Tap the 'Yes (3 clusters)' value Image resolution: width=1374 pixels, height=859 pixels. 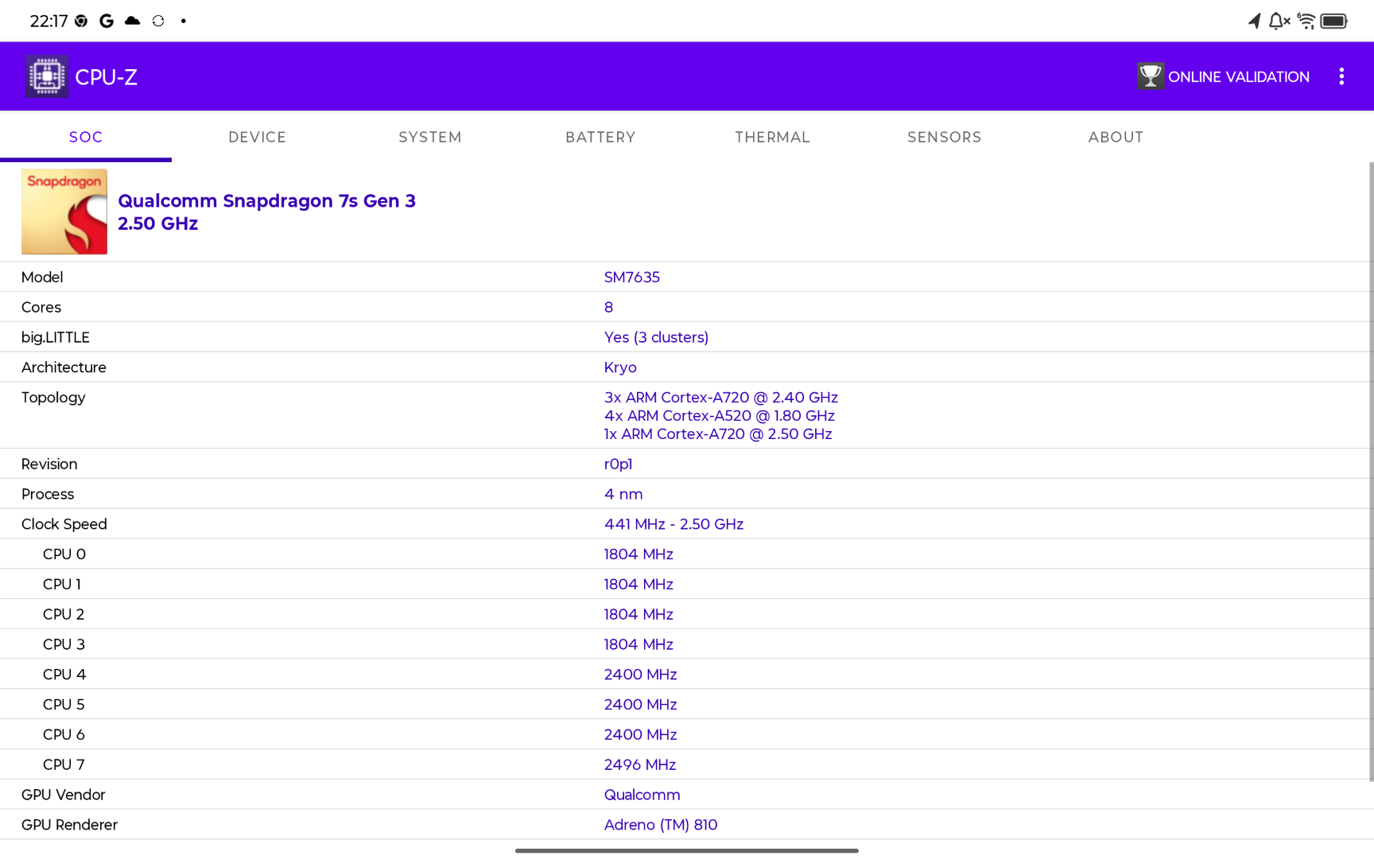point(657,337)
